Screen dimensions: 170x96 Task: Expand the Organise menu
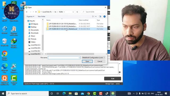coord(30,17)
